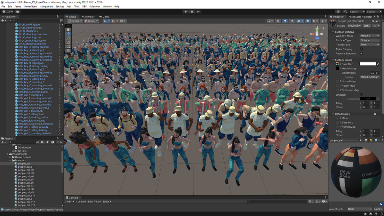Open the global search magnifier
Viewport: 384px width, 216px height.
[x=345, y=12]
